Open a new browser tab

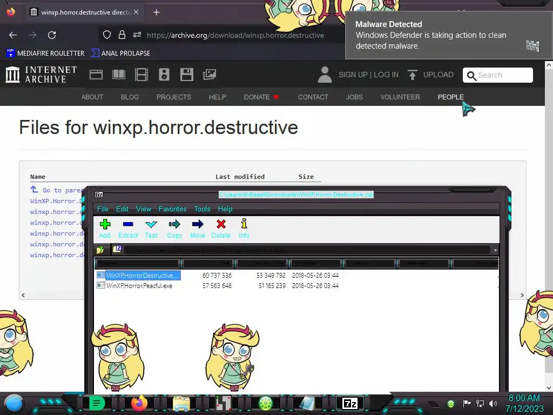[x=156, y=12]
